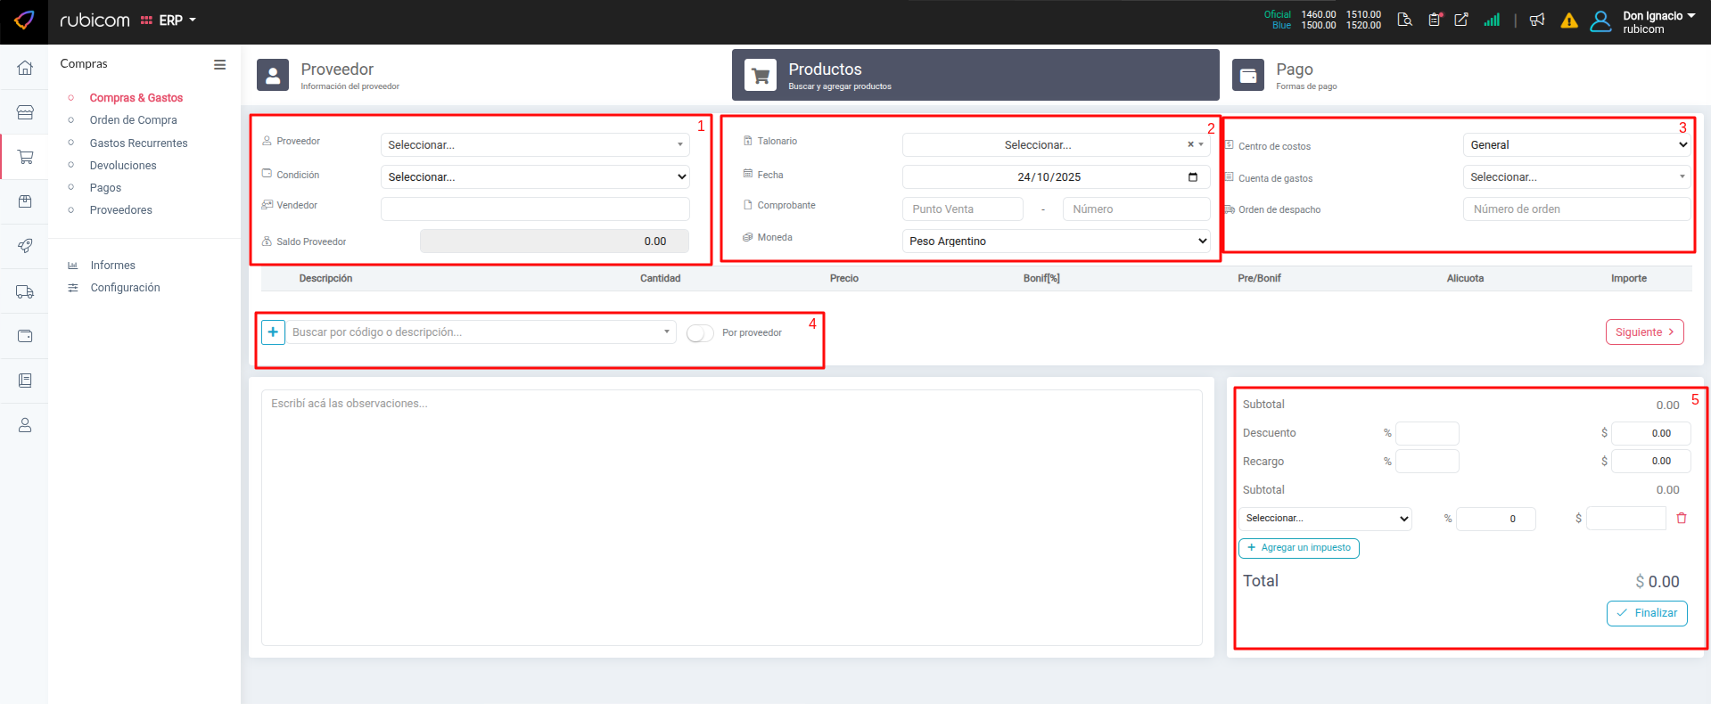Image resolution: width=1711 pixels, height=704 pixels.
Task: Open the Condición dropdown
Action: pos(535,177)
